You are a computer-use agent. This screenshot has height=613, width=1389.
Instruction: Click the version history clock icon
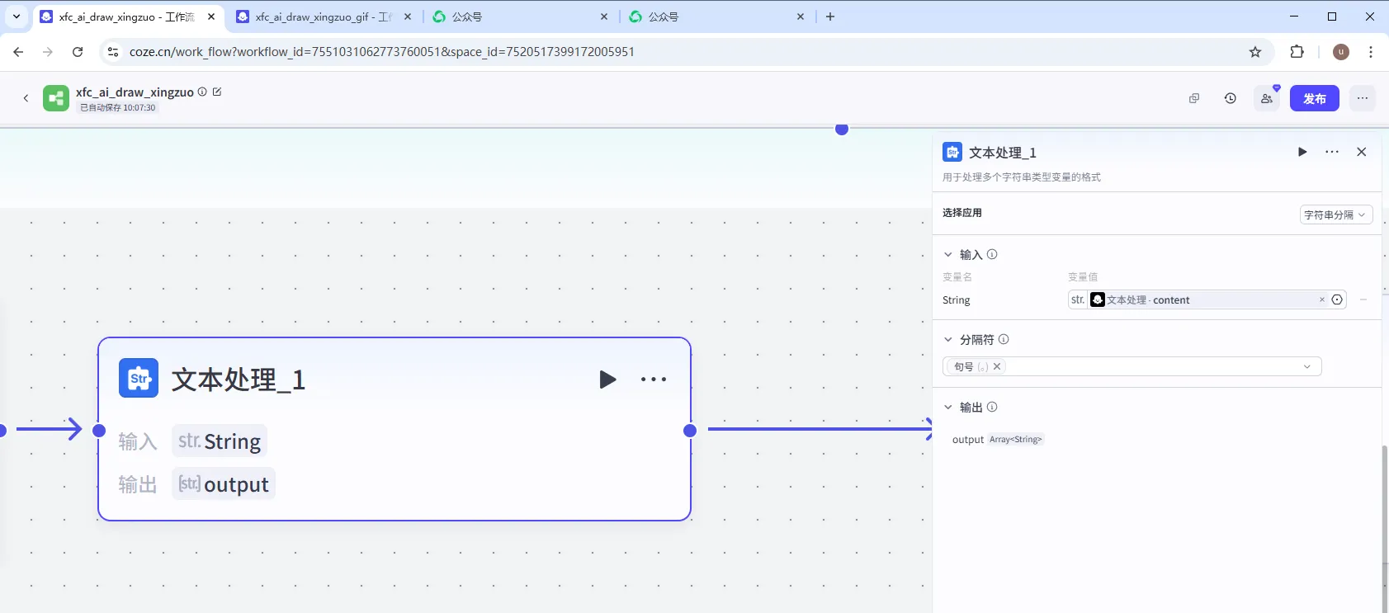(1230, 98)
